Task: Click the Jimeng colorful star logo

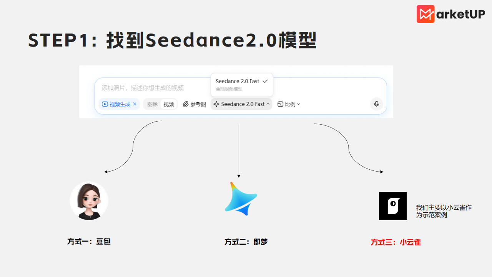Action: coord(241,199)
